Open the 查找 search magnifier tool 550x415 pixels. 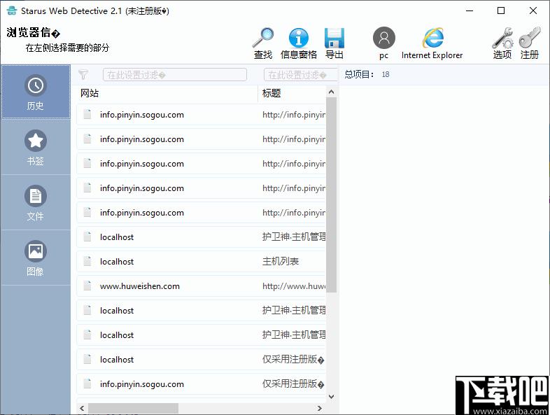(x=262, y=43)
